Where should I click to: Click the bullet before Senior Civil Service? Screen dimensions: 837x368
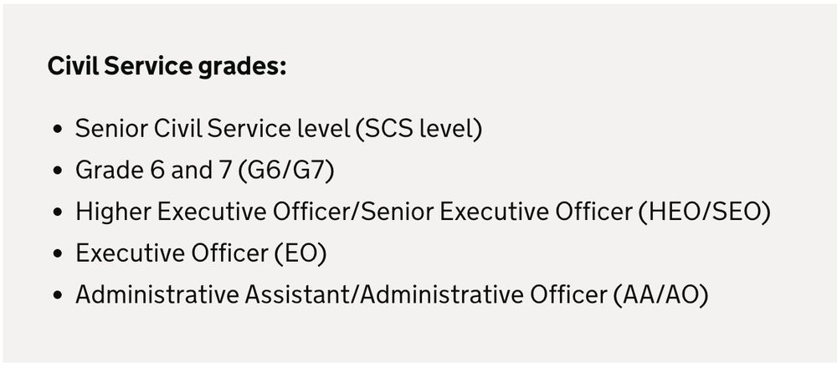[57, 130]
